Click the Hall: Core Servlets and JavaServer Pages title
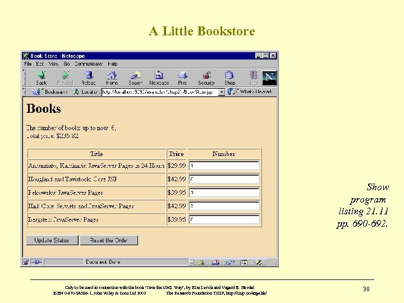404x303 pixels. pos(81,206)
